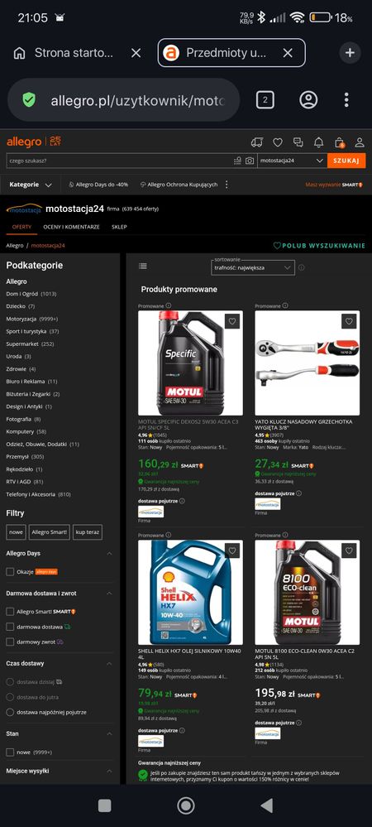Open browser three-dot menu
The image size is (372, 827).
(346, 99)
